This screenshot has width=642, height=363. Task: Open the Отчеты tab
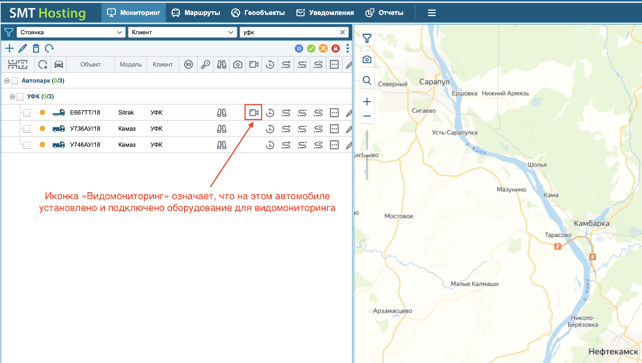[384, 12]
